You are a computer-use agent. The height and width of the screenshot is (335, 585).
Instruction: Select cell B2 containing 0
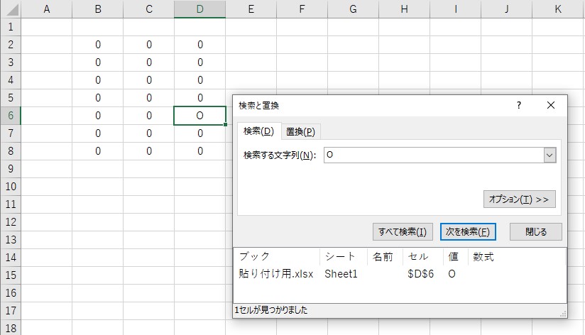[x=98, y=45]
